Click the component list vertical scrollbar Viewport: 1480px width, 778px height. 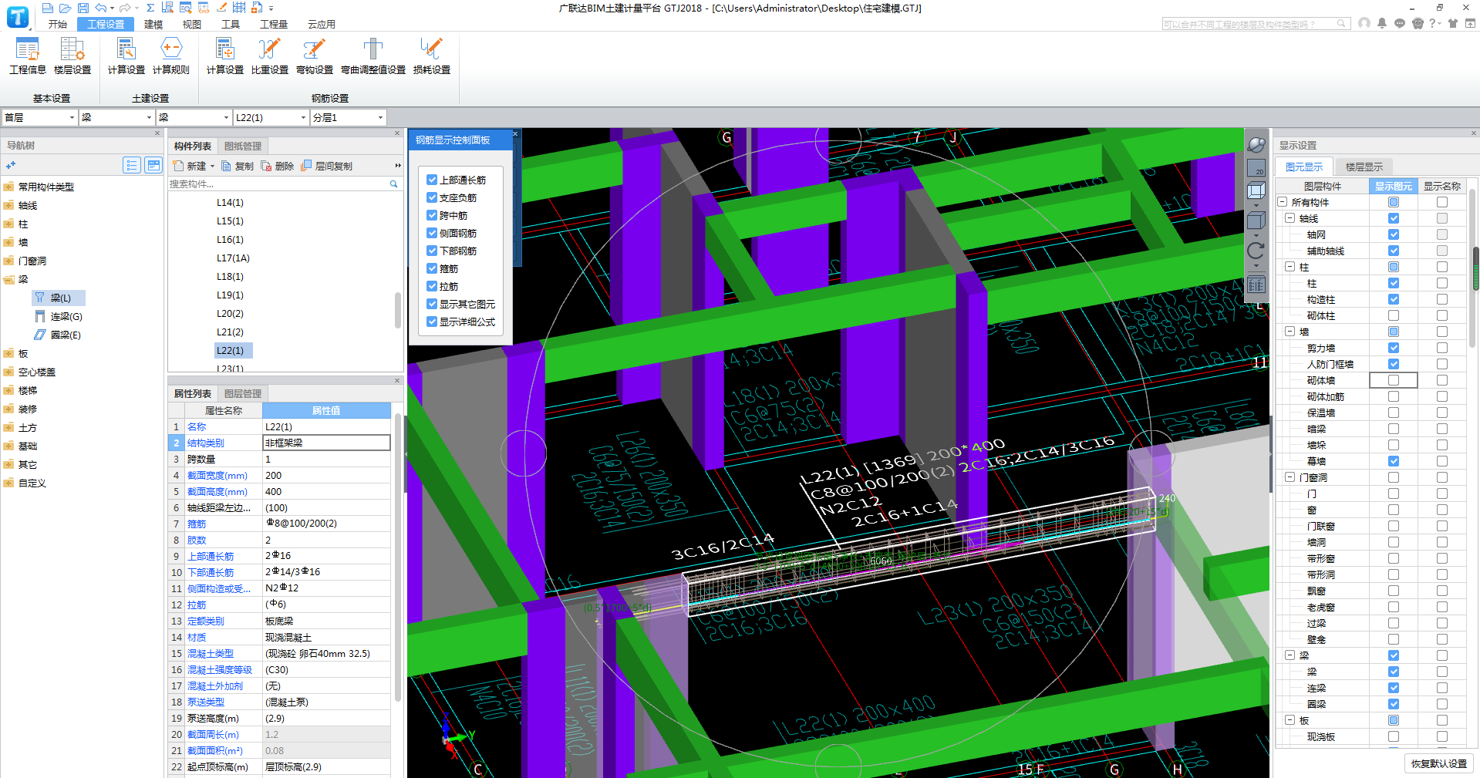tap(398, 310)
